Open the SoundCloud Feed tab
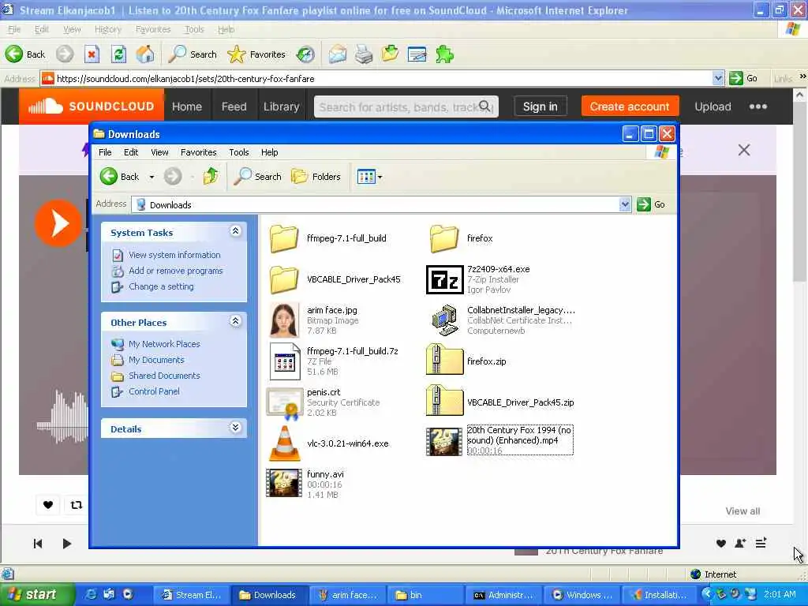 234,107
